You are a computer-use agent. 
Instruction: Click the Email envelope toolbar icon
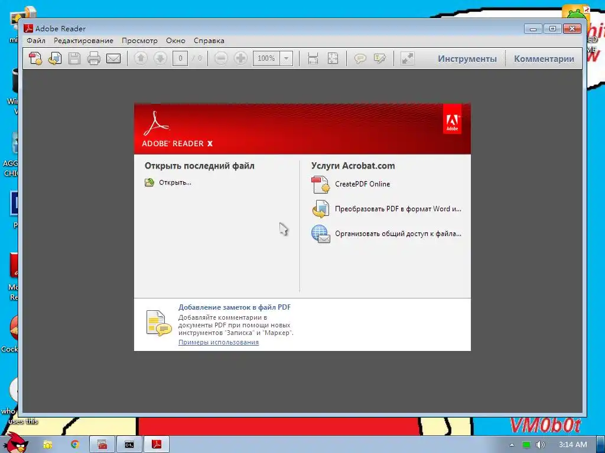(x=113, y=58)
